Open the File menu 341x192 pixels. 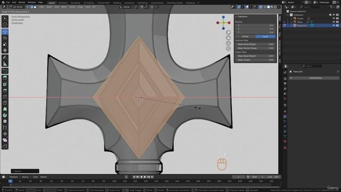(x=8, y=2)
